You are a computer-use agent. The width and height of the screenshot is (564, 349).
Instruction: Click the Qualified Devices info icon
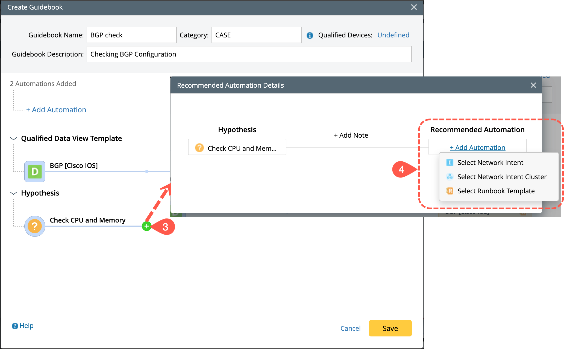[x=310, y=35]
